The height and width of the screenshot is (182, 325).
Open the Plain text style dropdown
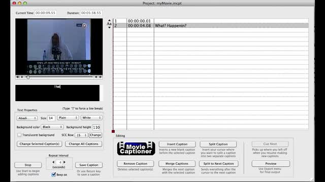pos(68,118)
